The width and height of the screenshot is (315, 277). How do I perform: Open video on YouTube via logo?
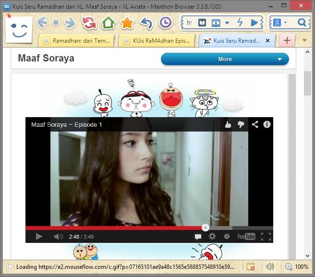[246, 236]
